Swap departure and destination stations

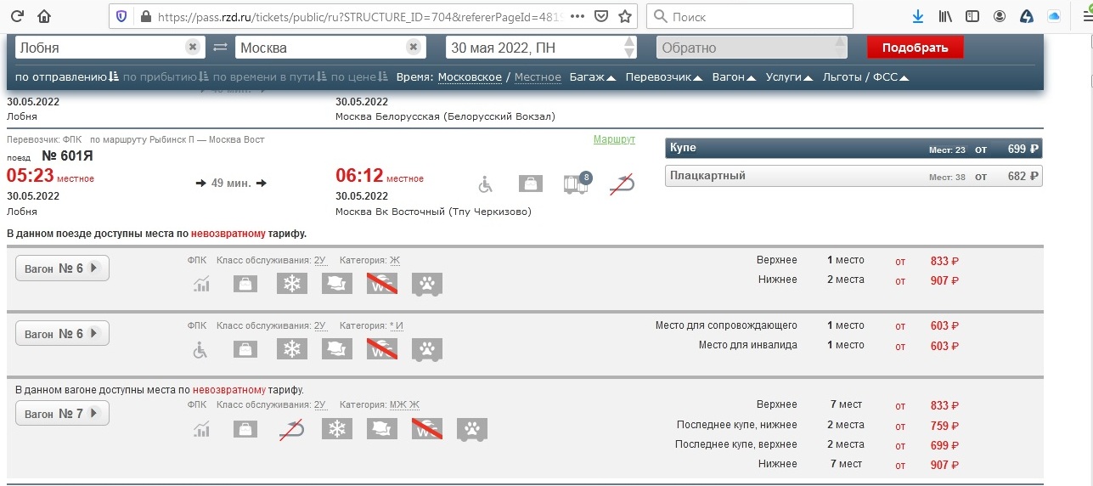pyautogui.click(x=220, y=48)
